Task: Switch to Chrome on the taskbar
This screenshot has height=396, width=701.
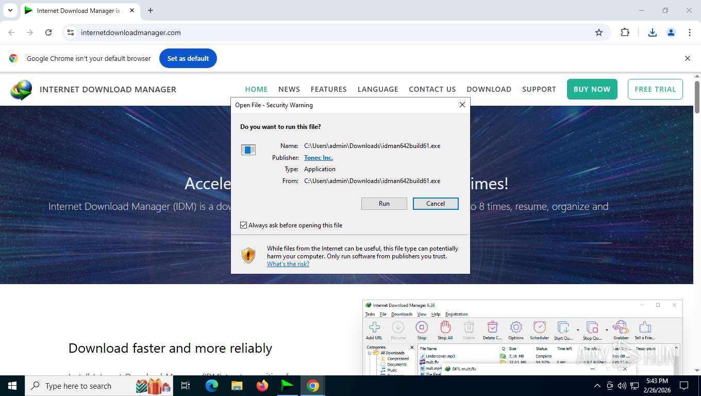Action: point(312,386)
